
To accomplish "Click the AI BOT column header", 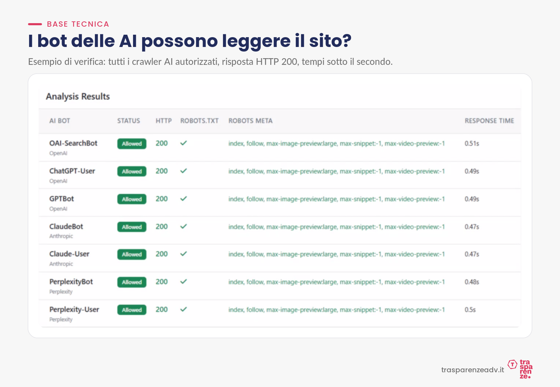I will click(59, 121).
